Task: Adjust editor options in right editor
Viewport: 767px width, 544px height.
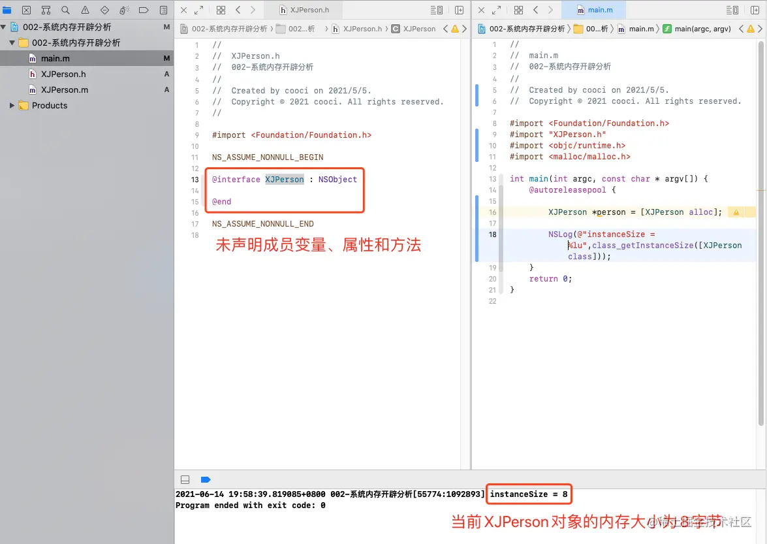Action: click(732, 10)
